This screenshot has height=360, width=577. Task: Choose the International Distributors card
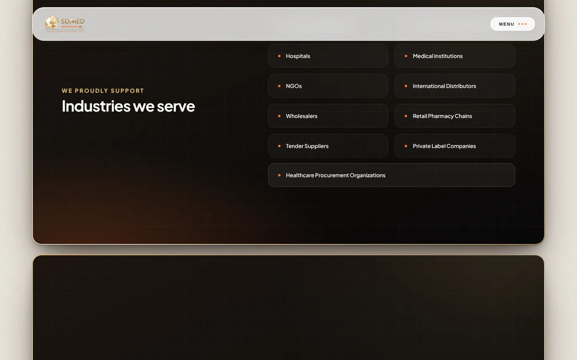(455, 86)
